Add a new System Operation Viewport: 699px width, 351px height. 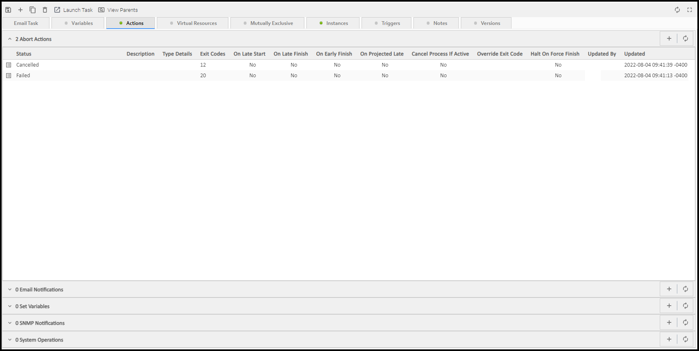669,339
